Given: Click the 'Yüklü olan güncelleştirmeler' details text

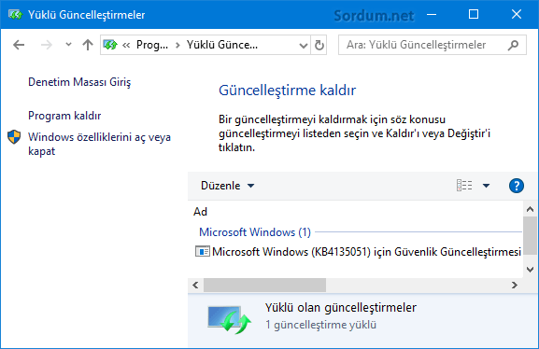Looking at the screenshot, I should [341, 307].
